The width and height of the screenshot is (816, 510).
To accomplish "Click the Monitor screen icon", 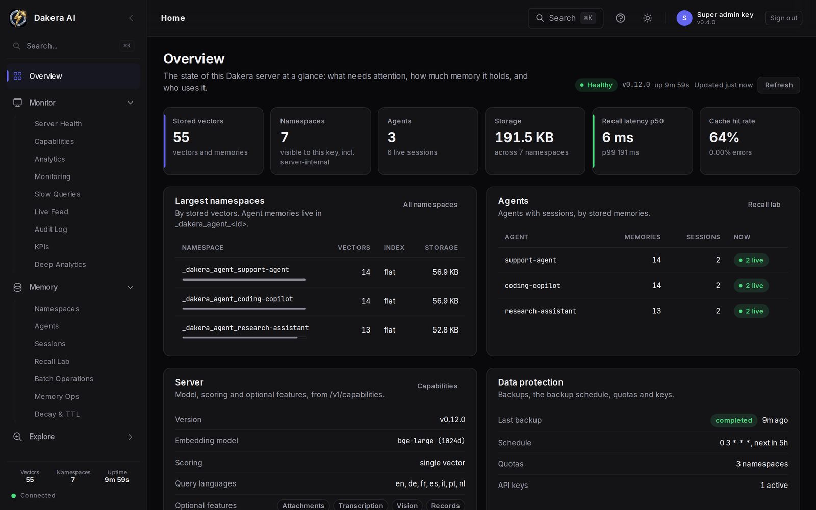I will (x=18, y=103).
